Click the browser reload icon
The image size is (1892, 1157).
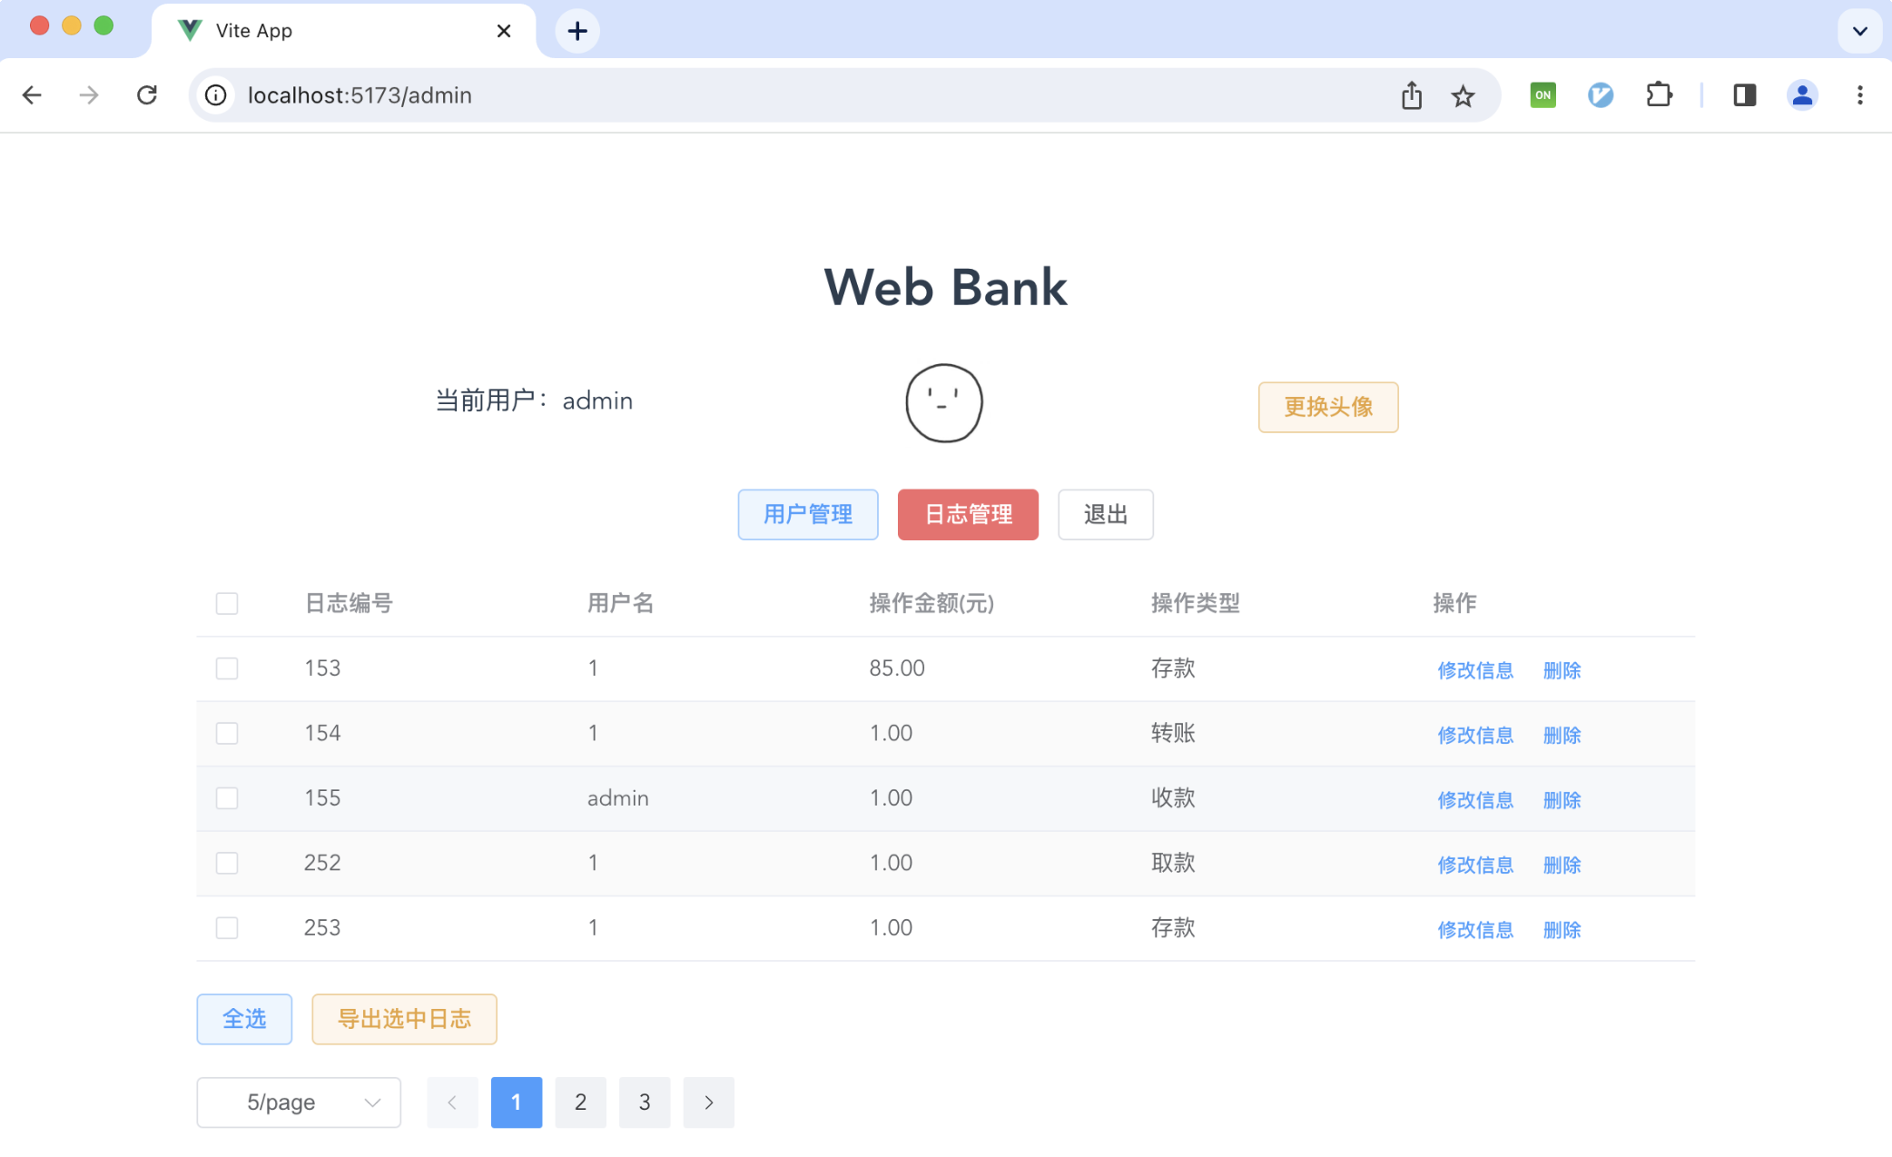(x=147, y=95)
